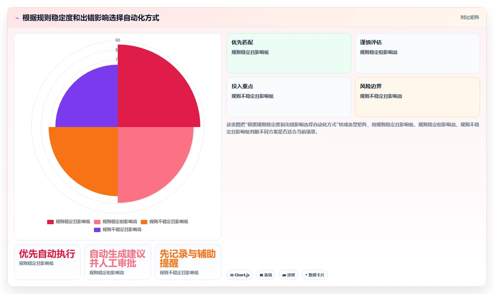
Task: Click the 对比矩阵 label in the header
Action: click(x=470, y=17)
